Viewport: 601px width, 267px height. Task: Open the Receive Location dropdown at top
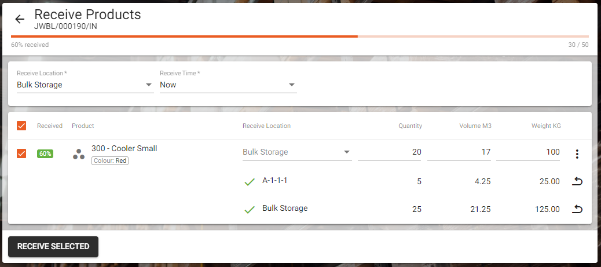pos(85,85)
